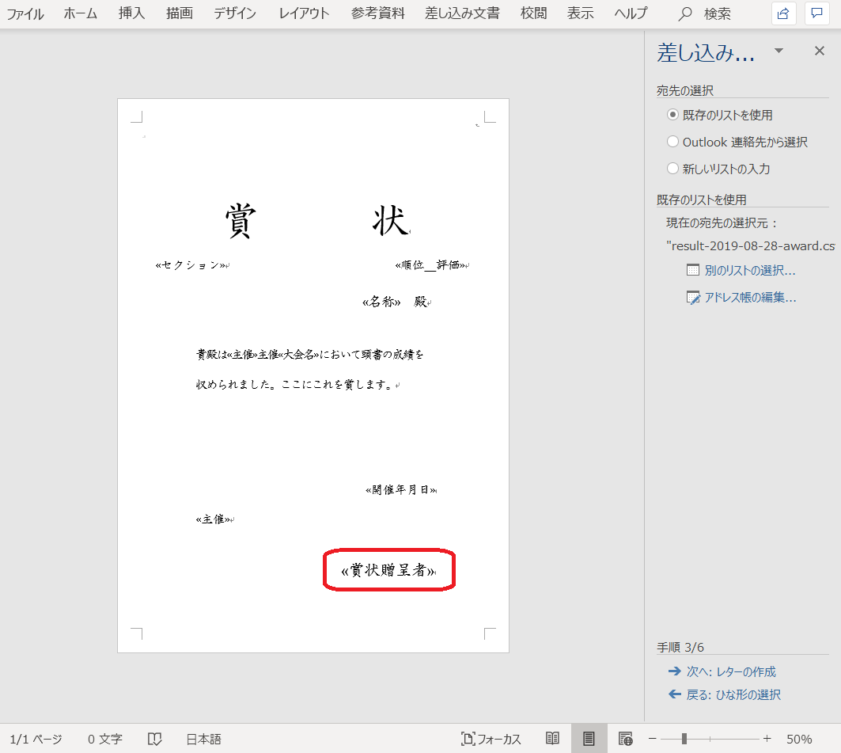Select Print Layout view icon
Viewport: 841px width, 753px height.
589,739
